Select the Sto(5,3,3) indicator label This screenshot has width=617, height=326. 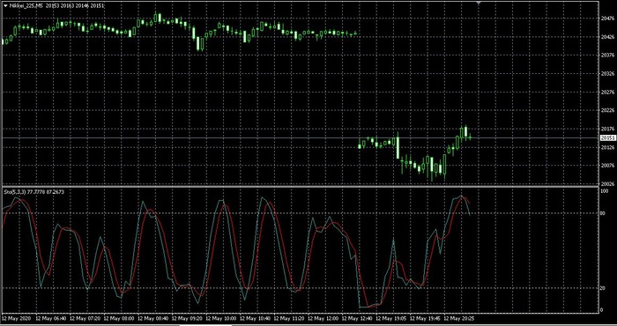pyautogui.click(x=15, y=192)
